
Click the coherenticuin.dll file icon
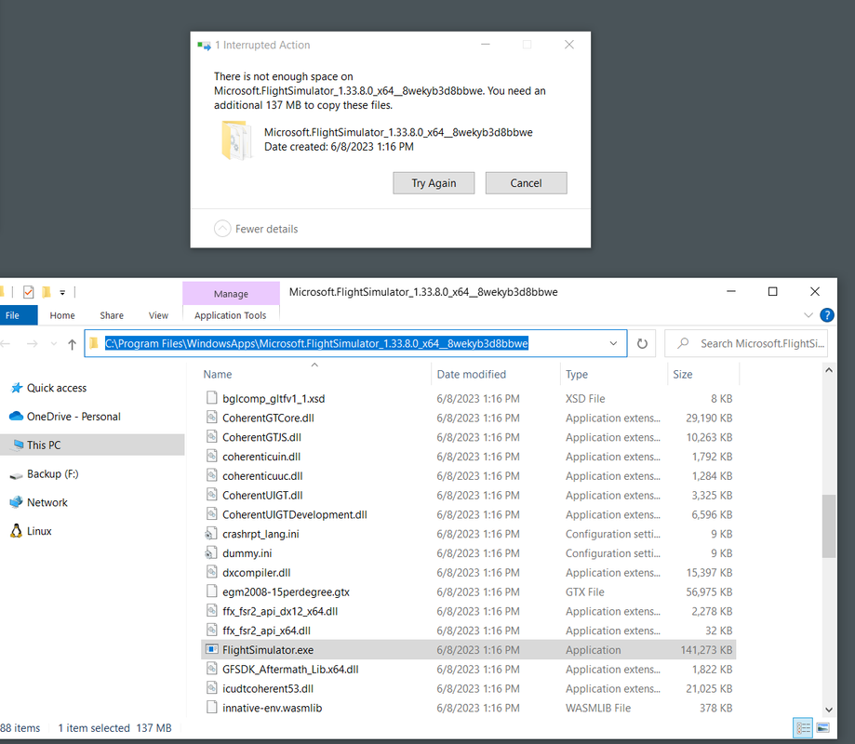tap(211, 457)
